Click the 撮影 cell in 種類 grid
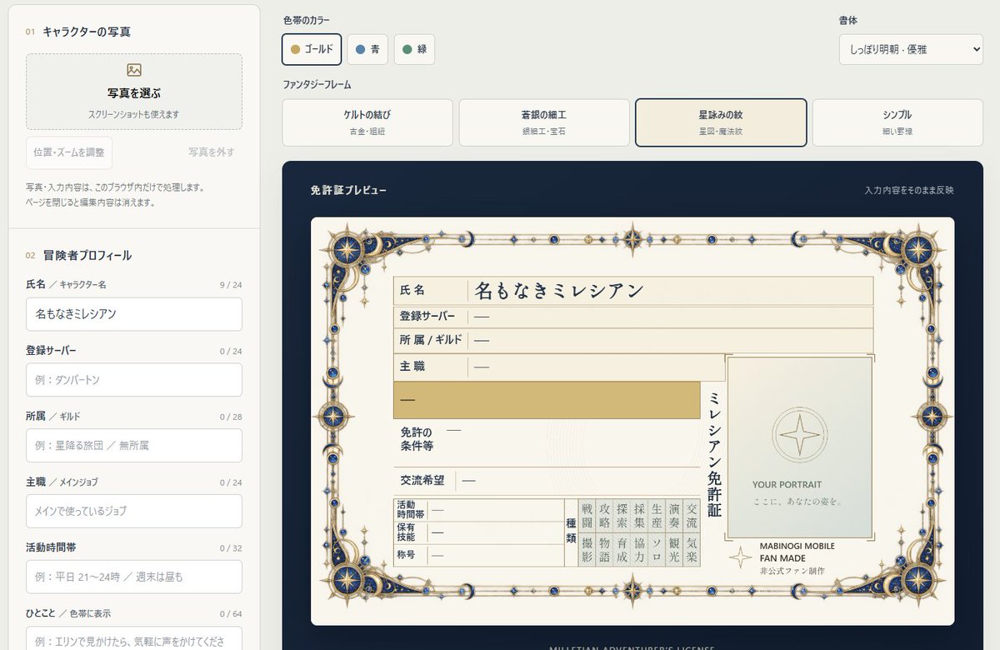 [587, 550]
